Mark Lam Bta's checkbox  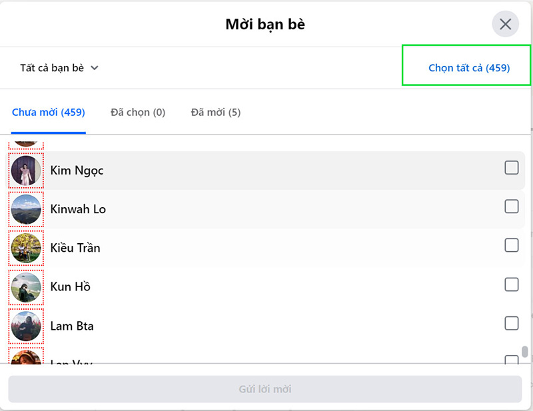click(511, 323)
